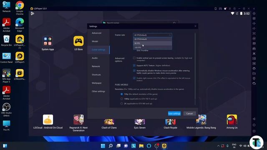Click gamepad icon in LDPlayer title bar
This screenshot has height=150, width=267.
[x=220, y=8]
